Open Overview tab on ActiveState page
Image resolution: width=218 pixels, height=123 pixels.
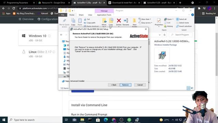click(26, 19)
